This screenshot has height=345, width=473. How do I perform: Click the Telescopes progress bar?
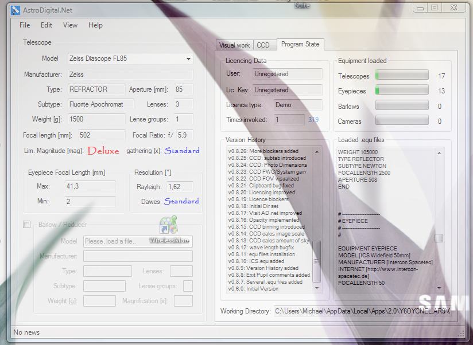(402, 75)
